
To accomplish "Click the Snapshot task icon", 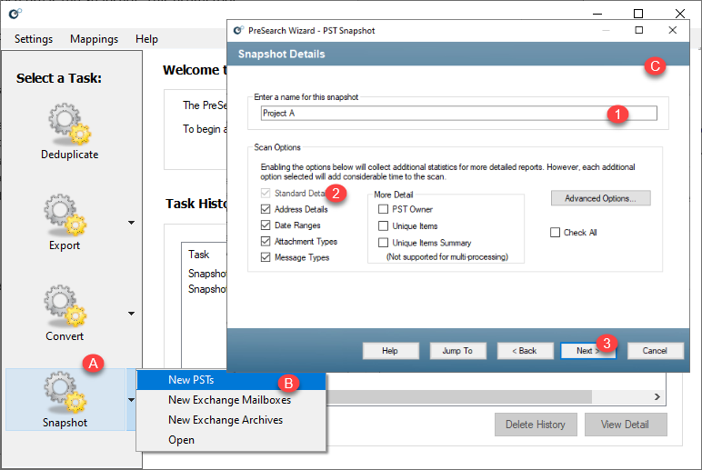I will tap(65, 393).
